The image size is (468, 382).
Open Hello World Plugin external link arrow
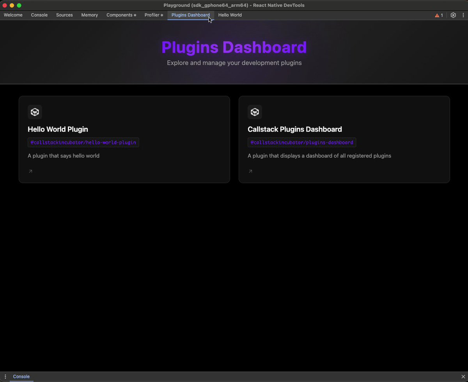pos(30,171)
